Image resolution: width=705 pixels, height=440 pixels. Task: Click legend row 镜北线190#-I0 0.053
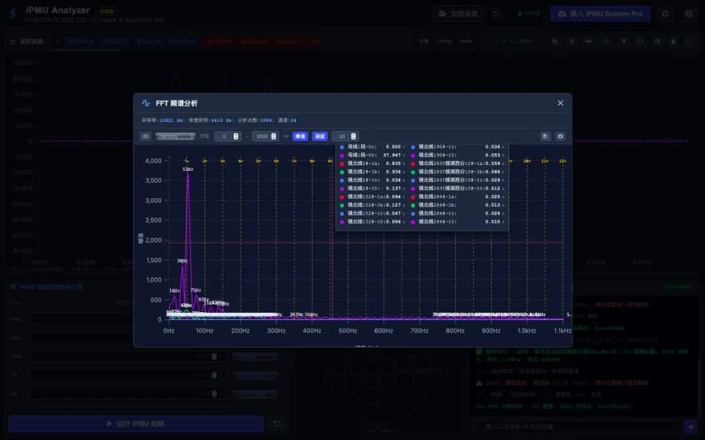tap(458, 155)
